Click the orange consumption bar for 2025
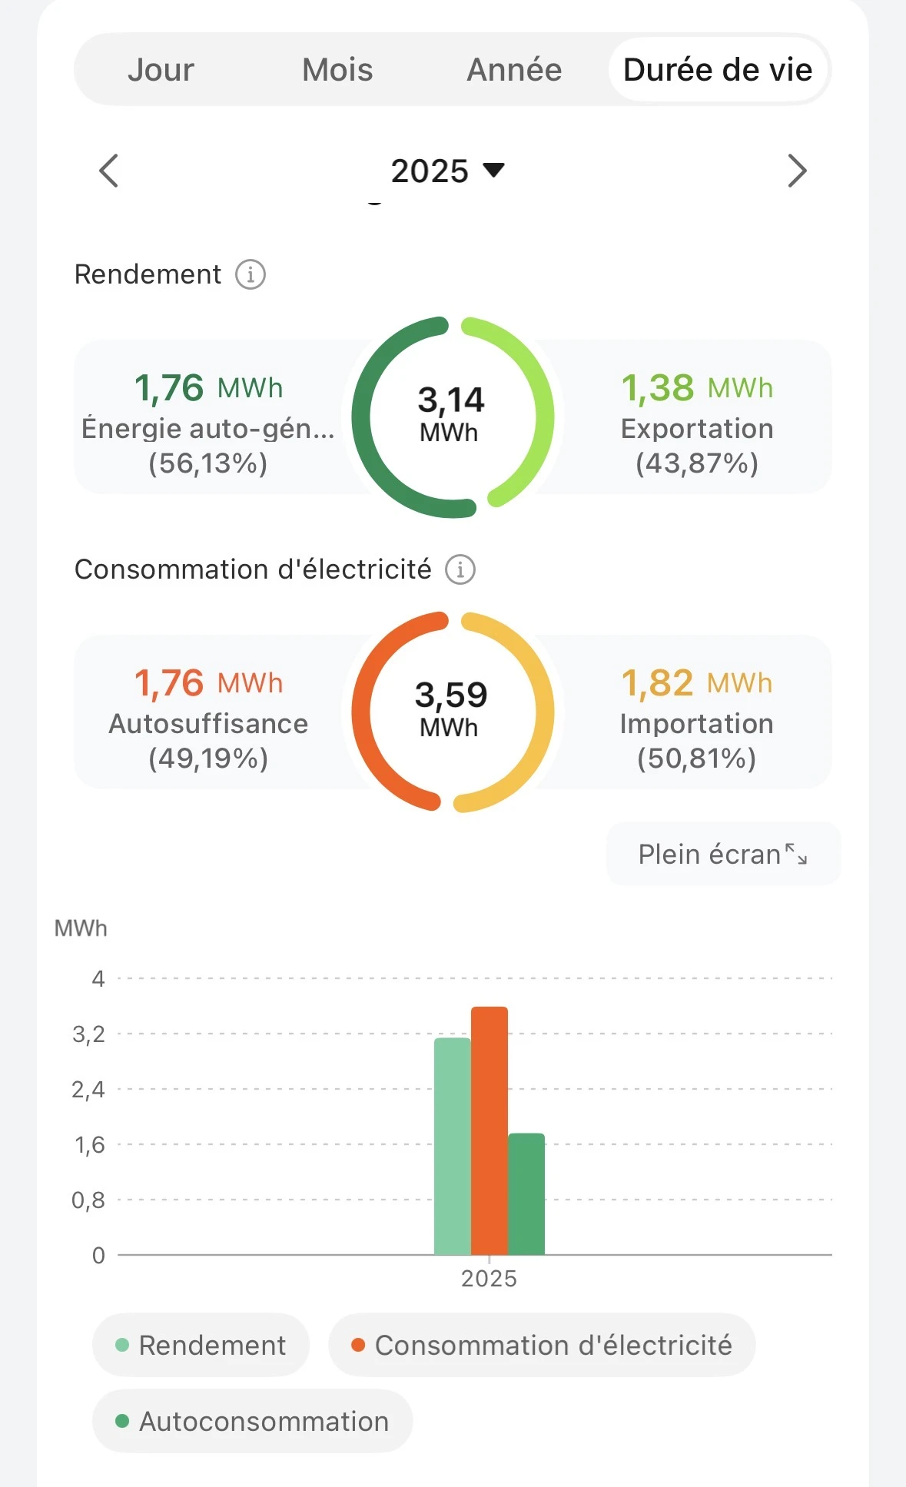The height and width of the screenshot is (1487, 906). pyautogui.click(x=490, y=1130)
